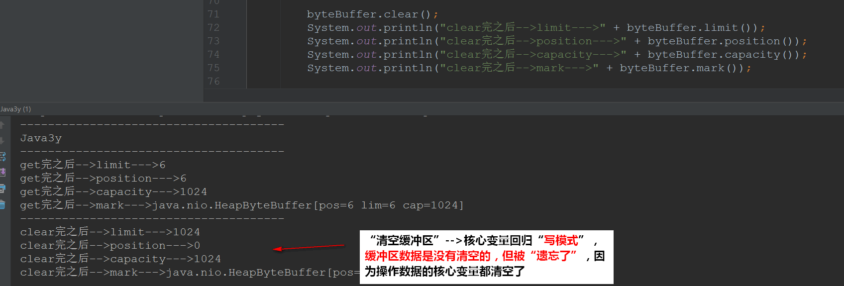
Task: Enable Scroll to End console icon
Action: coord(2,172)
